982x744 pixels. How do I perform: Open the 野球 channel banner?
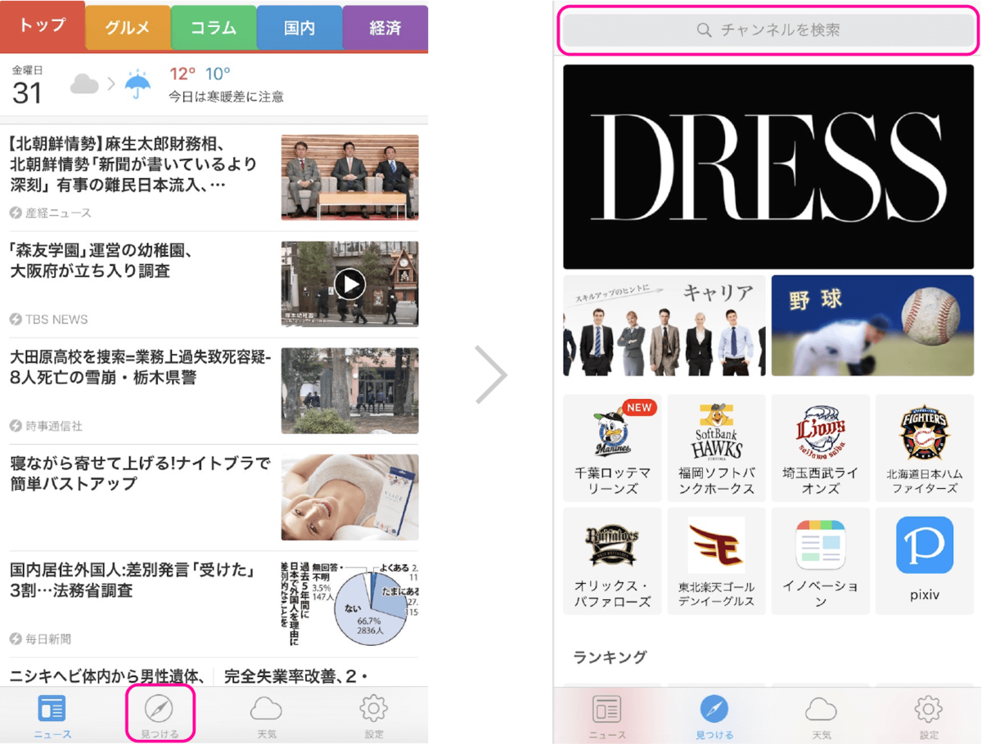pyautogui.click(x=872, y=325)
